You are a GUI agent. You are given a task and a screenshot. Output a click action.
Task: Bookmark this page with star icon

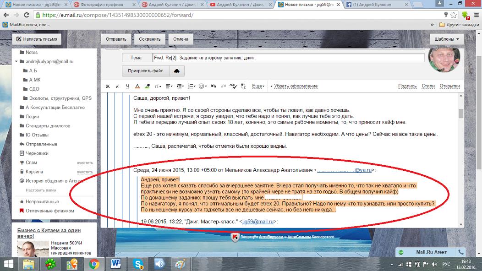[x=454, y=15]
